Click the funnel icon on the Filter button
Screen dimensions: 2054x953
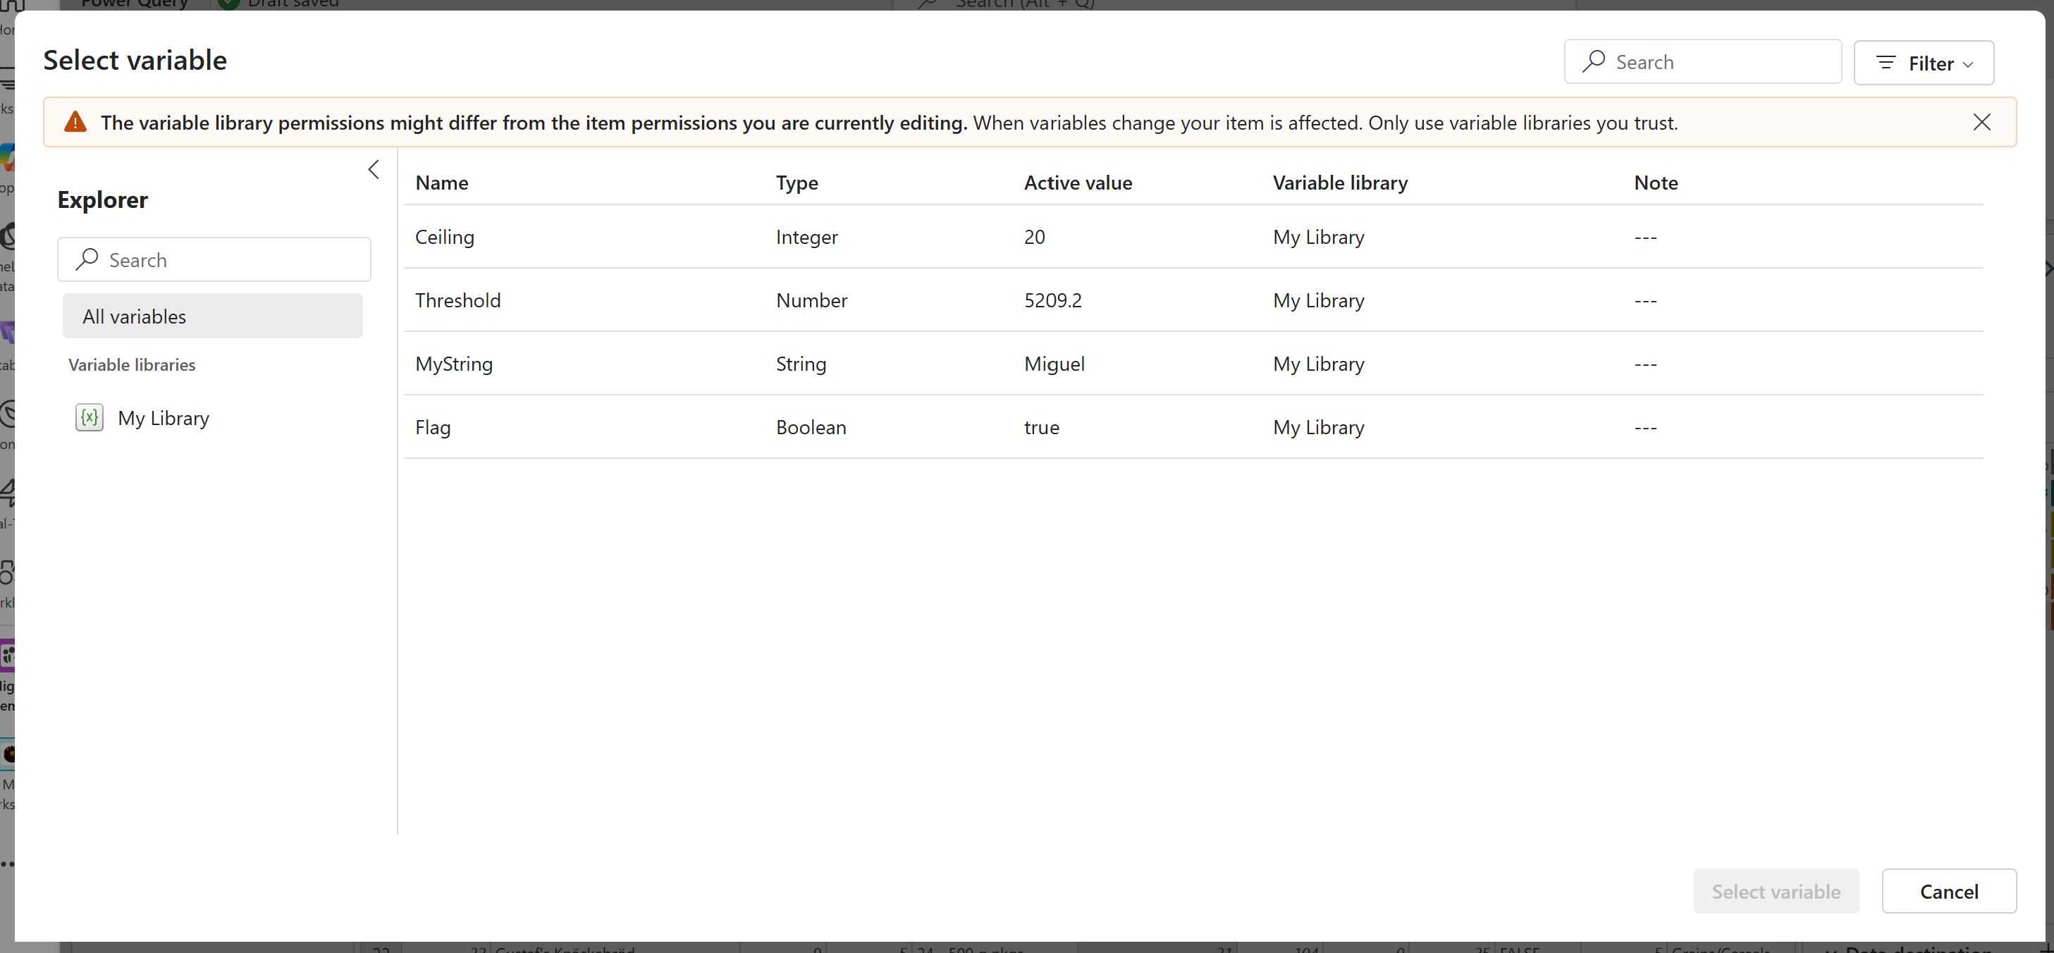click(1886, 63)
